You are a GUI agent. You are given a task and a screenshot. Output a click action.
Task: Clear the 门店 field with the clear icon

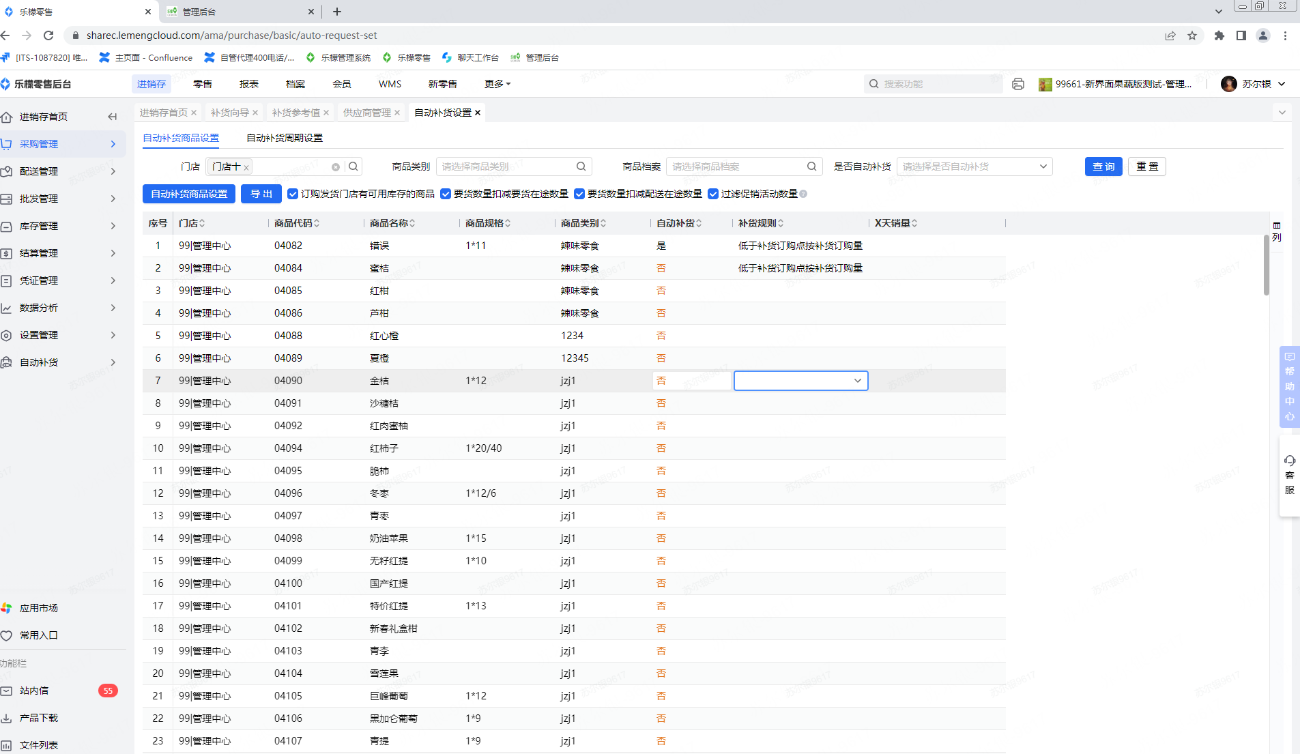tap(336, 167)
